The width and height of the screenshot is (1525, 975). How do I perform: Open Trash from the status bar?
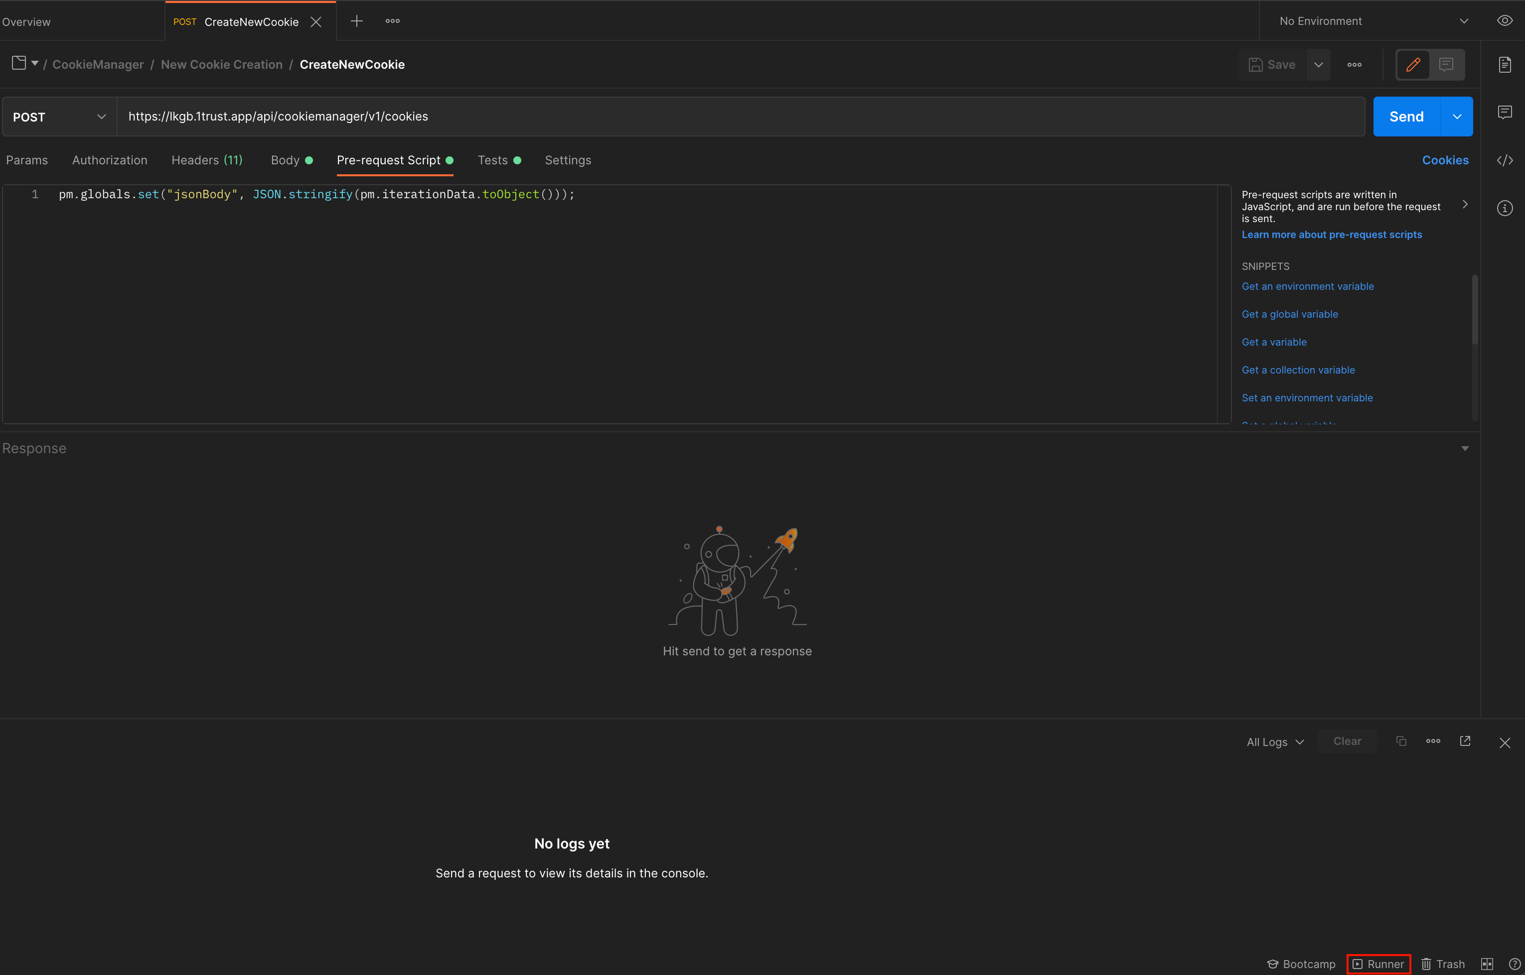(x=1443, y=964)
